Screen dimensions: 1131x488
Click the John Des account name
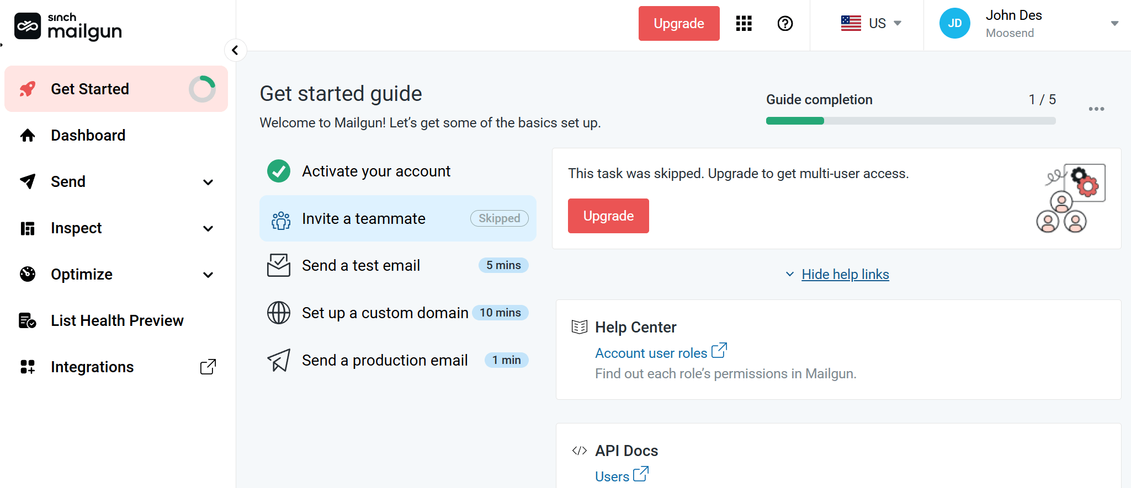(1014, 15)
